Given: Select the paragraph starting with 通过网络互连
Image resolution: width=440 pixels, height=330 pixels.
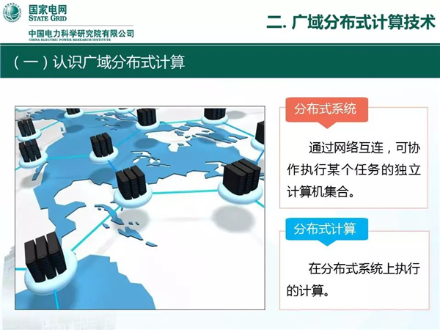Looking at the screenshot, I should [x=353, y=169].
